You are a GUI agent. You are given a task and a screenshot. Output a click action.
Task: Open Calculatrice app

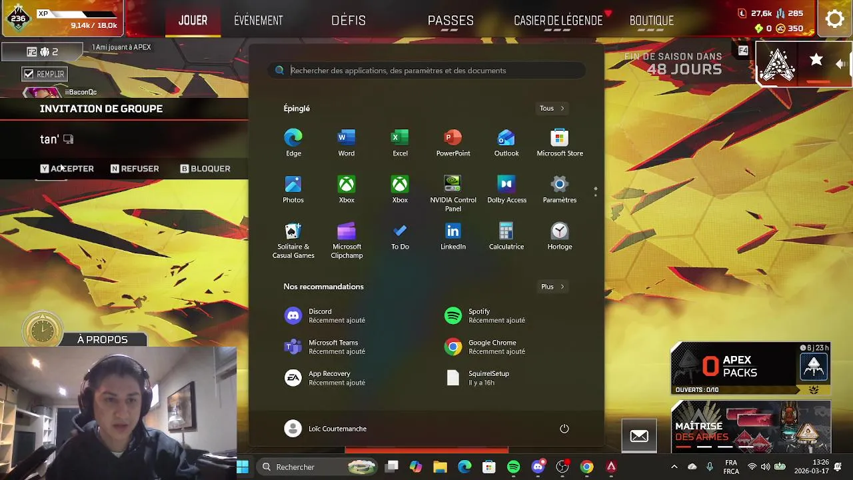(x=506, y=236)
